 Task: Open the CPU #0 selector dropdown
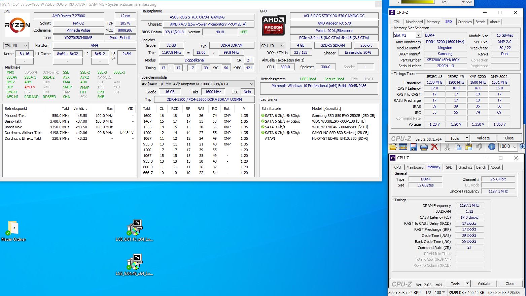[16, 46]
